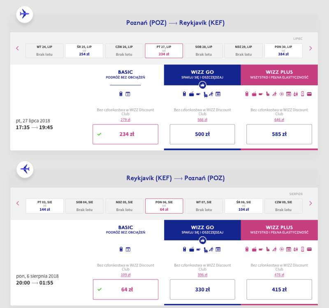Choose the 64 zł BASIC return fare
Image resolution: width=329 pixels, height=308 pixels.
(x=126, y=289)
